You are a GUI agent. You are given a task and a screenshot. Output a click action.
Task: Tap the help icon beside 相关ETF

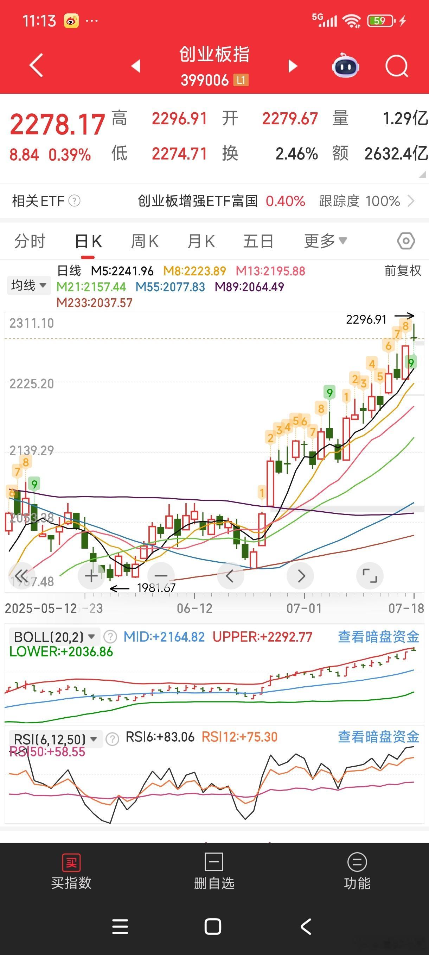point(75,201)
